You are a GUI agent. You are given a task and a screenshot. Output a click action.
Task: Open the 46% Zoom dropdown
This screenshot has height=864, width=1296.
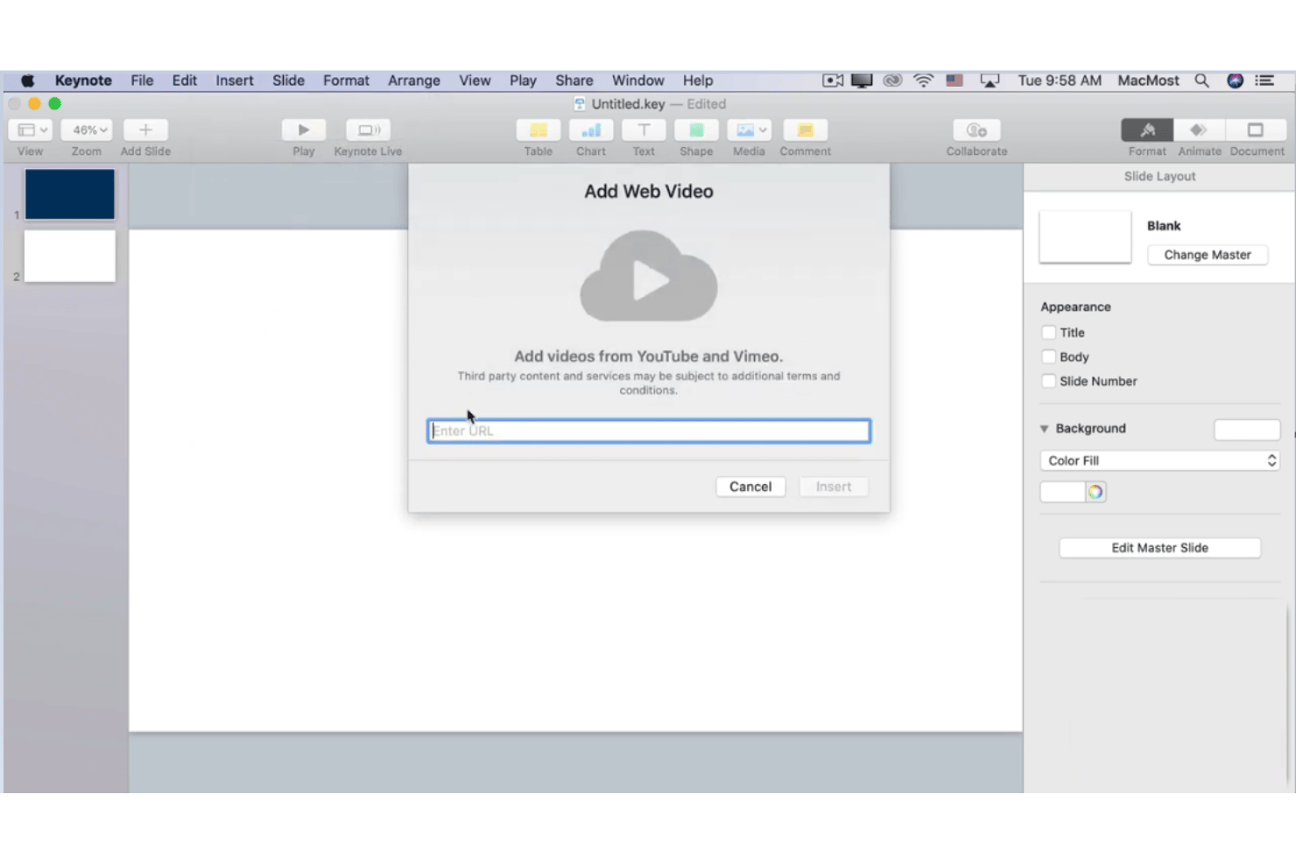pos(87,130)
